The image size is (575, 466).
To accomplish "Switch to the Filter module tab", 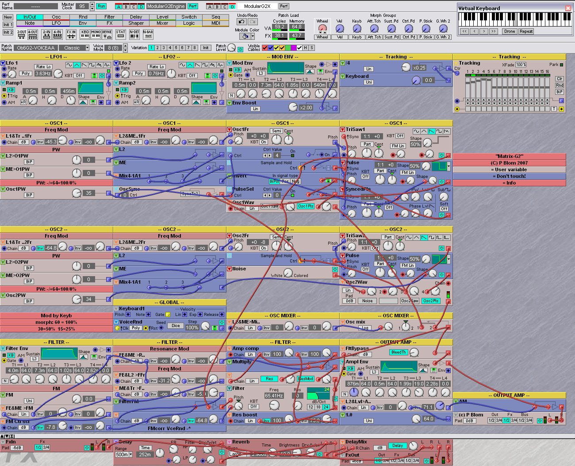I will pyautogui.click(x=109, y=17).
